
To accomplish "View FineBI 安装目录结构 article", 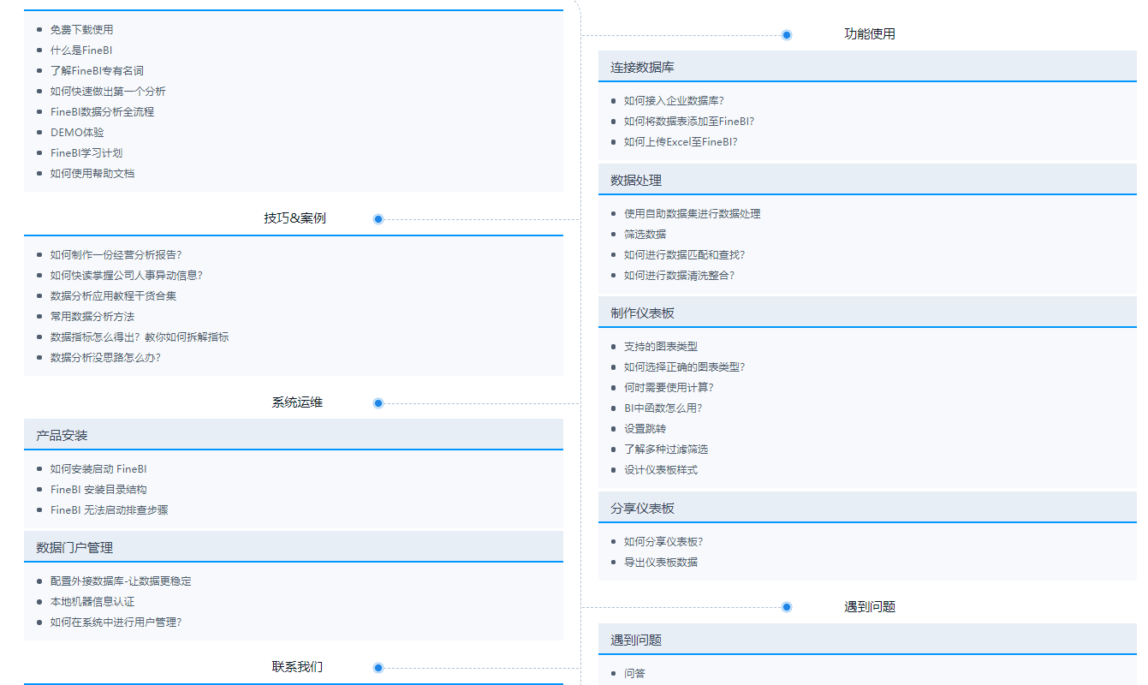I will coord(98,490).
